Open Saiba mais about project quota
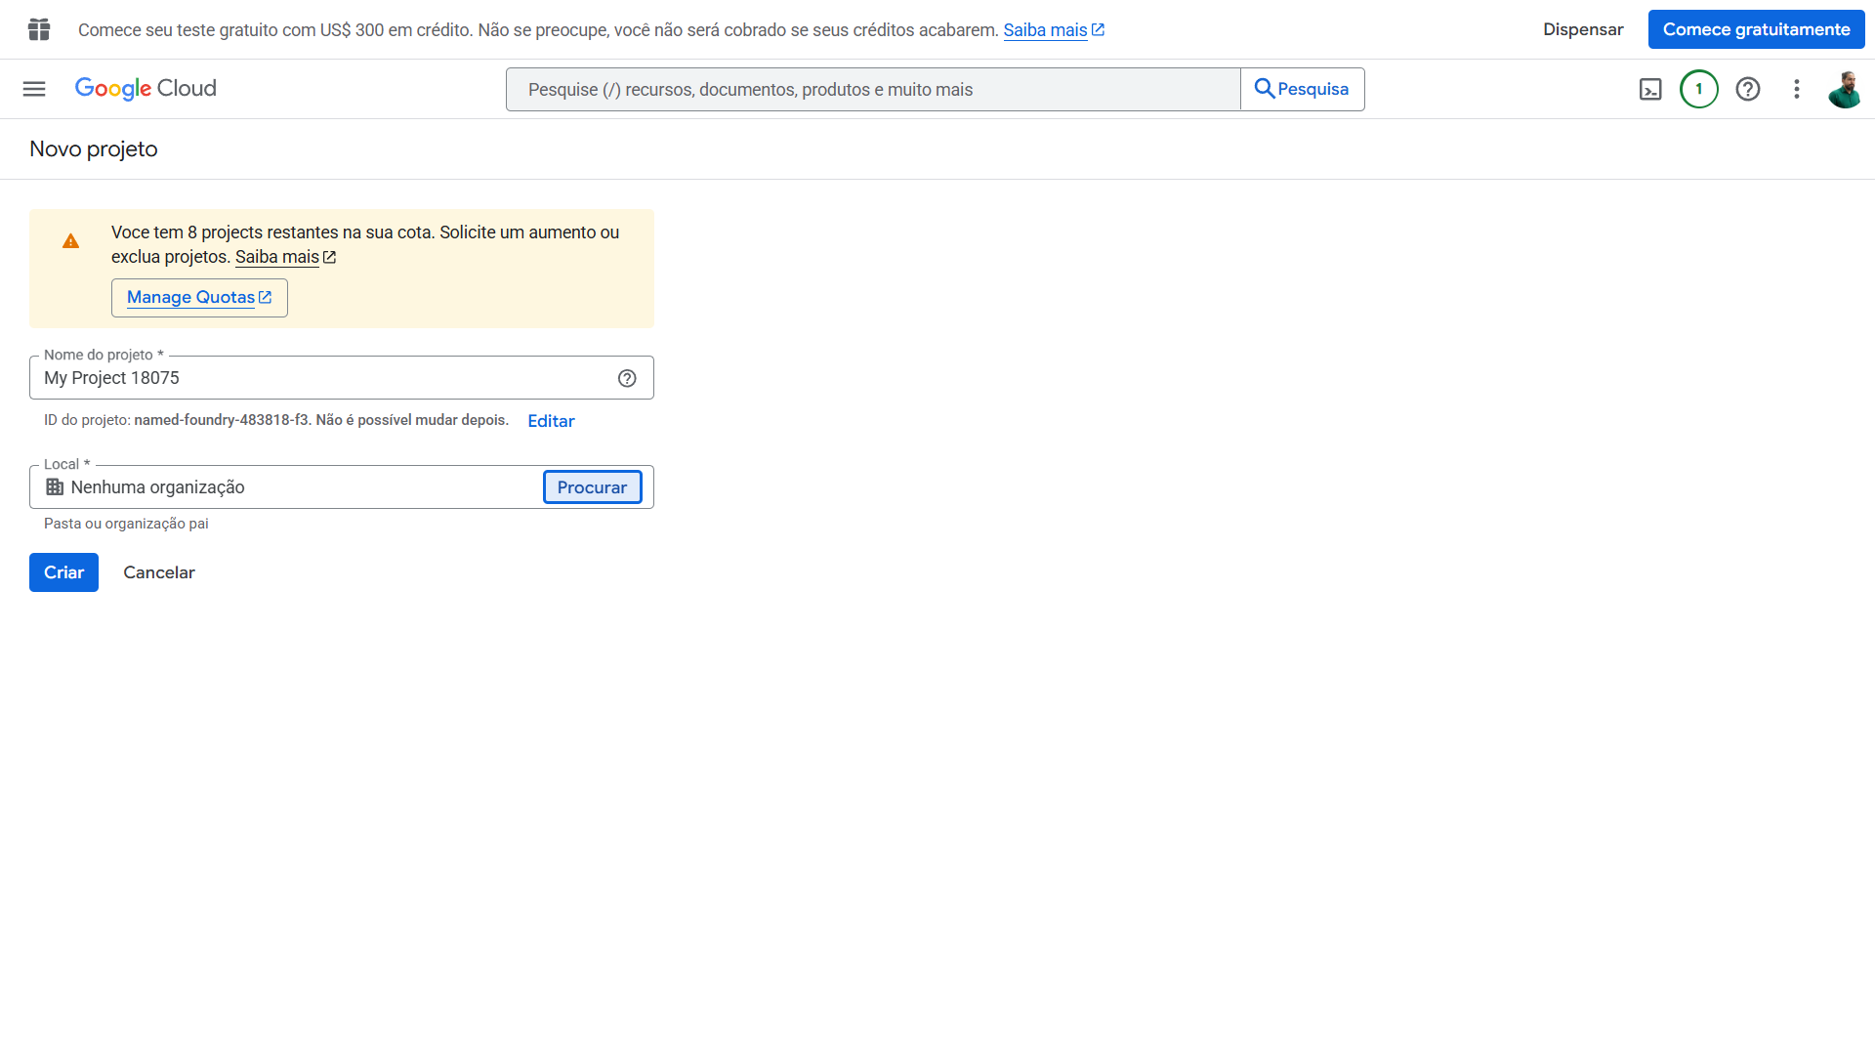The image size is (1875, 1055). click(x=278, y=257)
